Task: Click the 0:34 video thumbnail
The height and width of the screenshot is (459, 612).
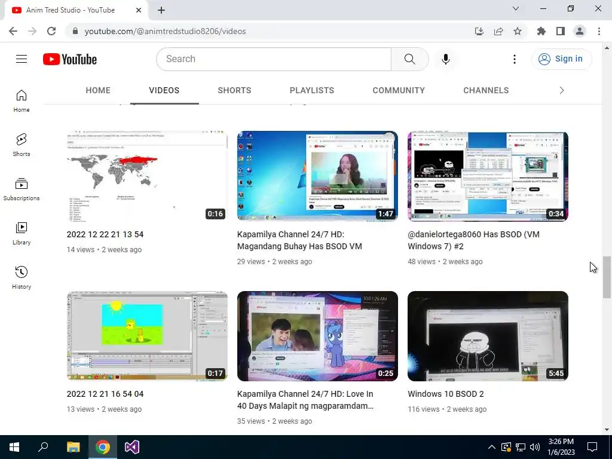Action: point(488,176)
